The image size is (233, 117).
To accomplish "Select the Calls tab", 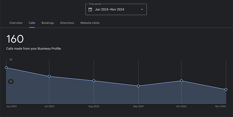I will point(32,23).
